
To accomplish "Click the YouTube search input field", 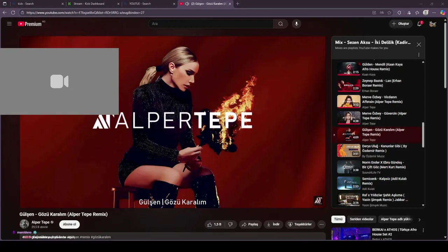I will tap(211, 24).
